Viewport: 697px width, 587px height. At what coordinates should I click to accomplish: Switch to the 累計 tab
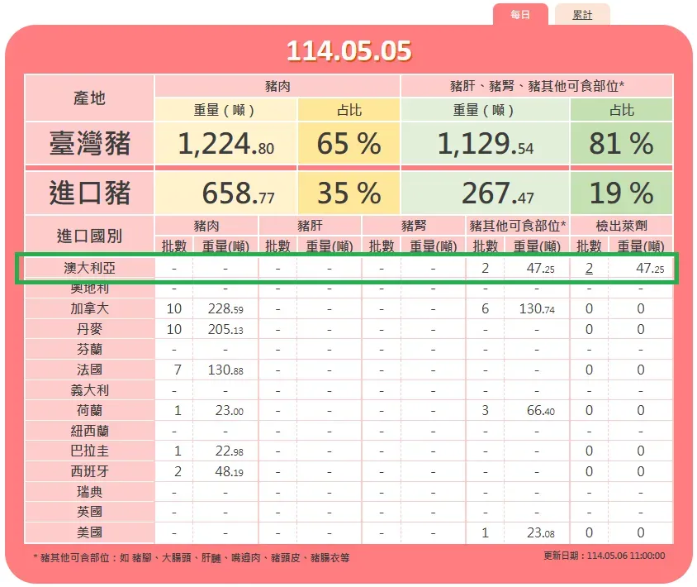click(x=582, y=15)
